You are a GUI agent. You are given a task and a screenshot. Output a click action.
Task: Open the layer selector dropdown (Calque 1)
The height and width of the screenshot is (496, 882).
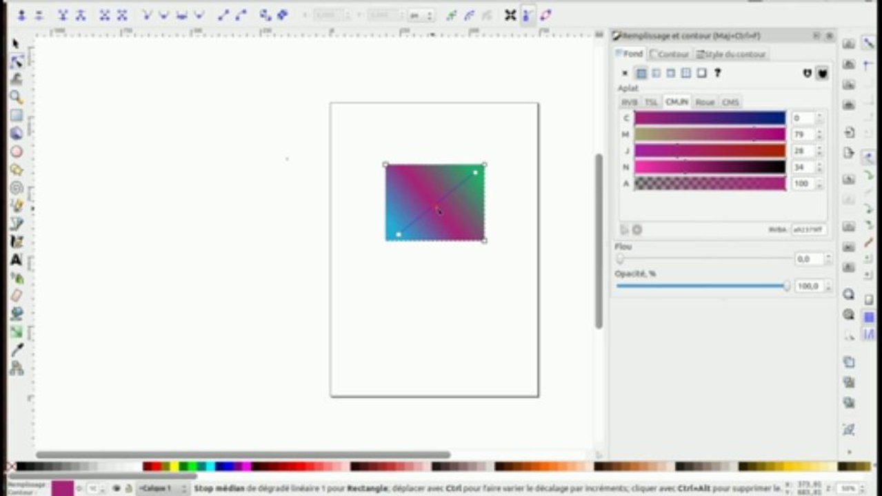[x=162, y=488]
